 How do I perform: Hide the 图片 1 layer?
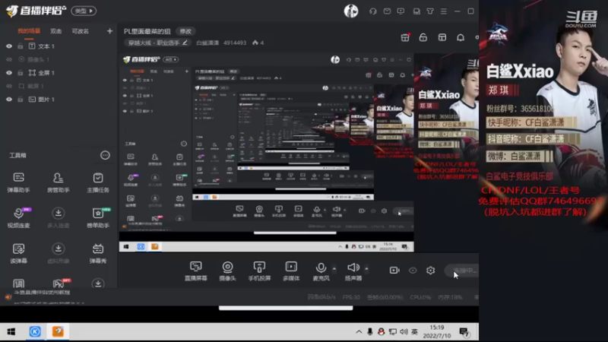(x=9, y=100)
